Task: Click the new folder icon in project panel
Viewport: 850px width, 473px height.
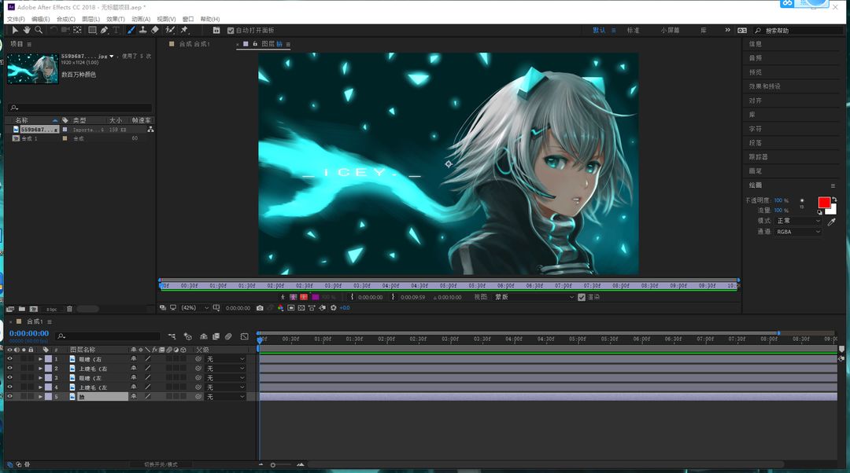Action: (22, 309)
